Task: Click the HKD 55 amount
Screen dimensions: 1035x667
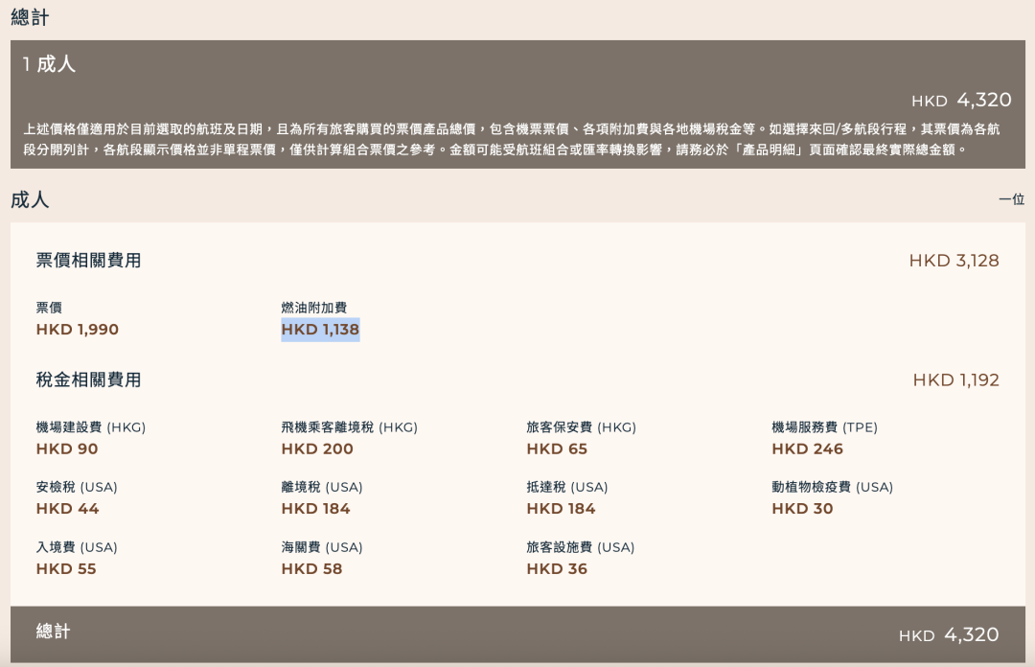Action: [66, 568]
